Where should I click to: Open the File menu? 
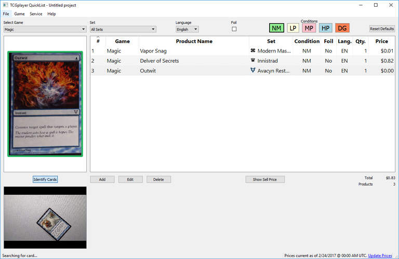(6, 14)
